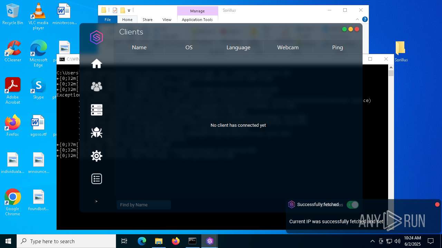Open Google Chrome desktop shortcut
442x248 pixels.
[13, 203]
